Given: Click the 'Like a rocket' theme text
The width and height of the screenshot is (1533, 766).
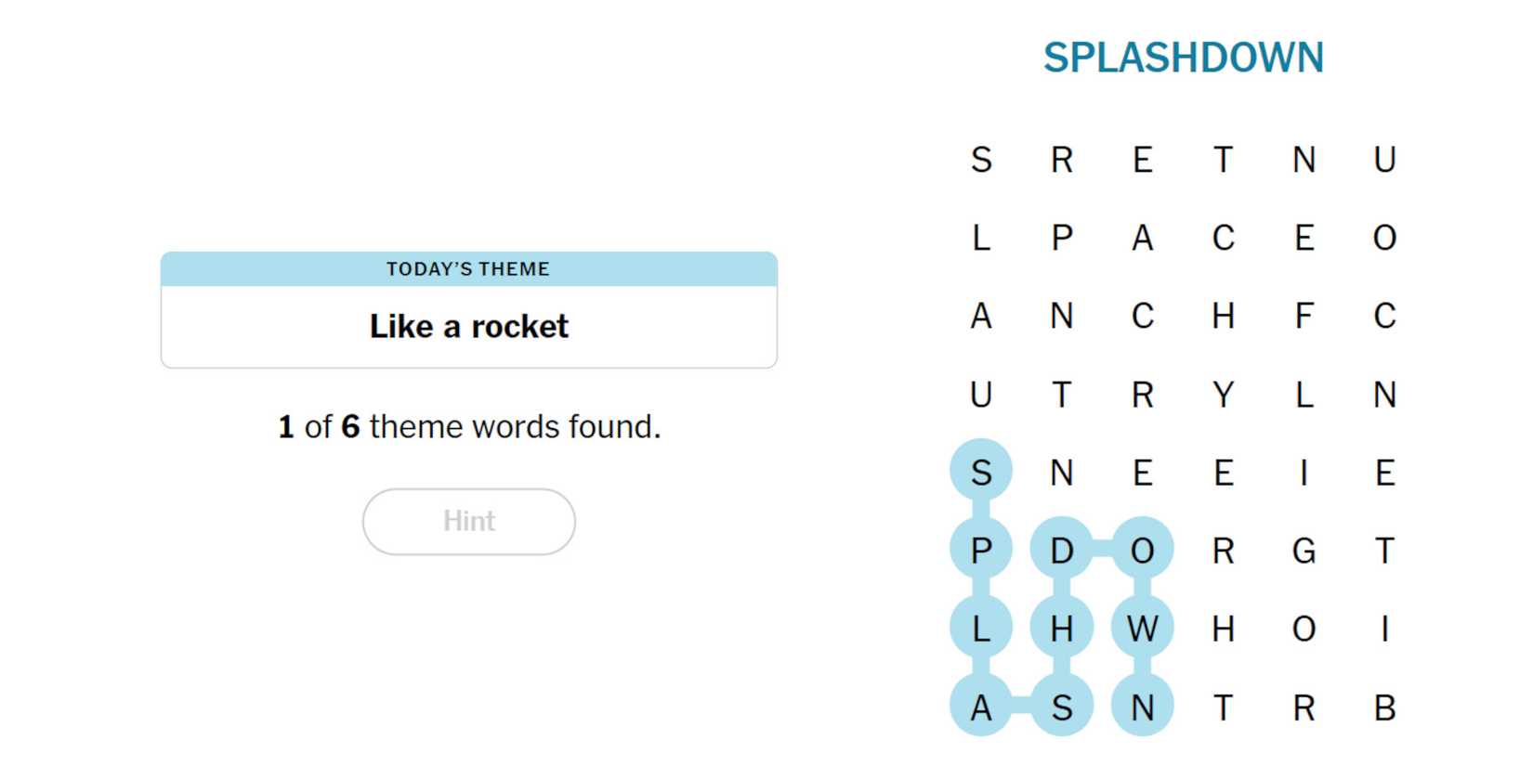Looking at the screenshot, I should (468, 327).
